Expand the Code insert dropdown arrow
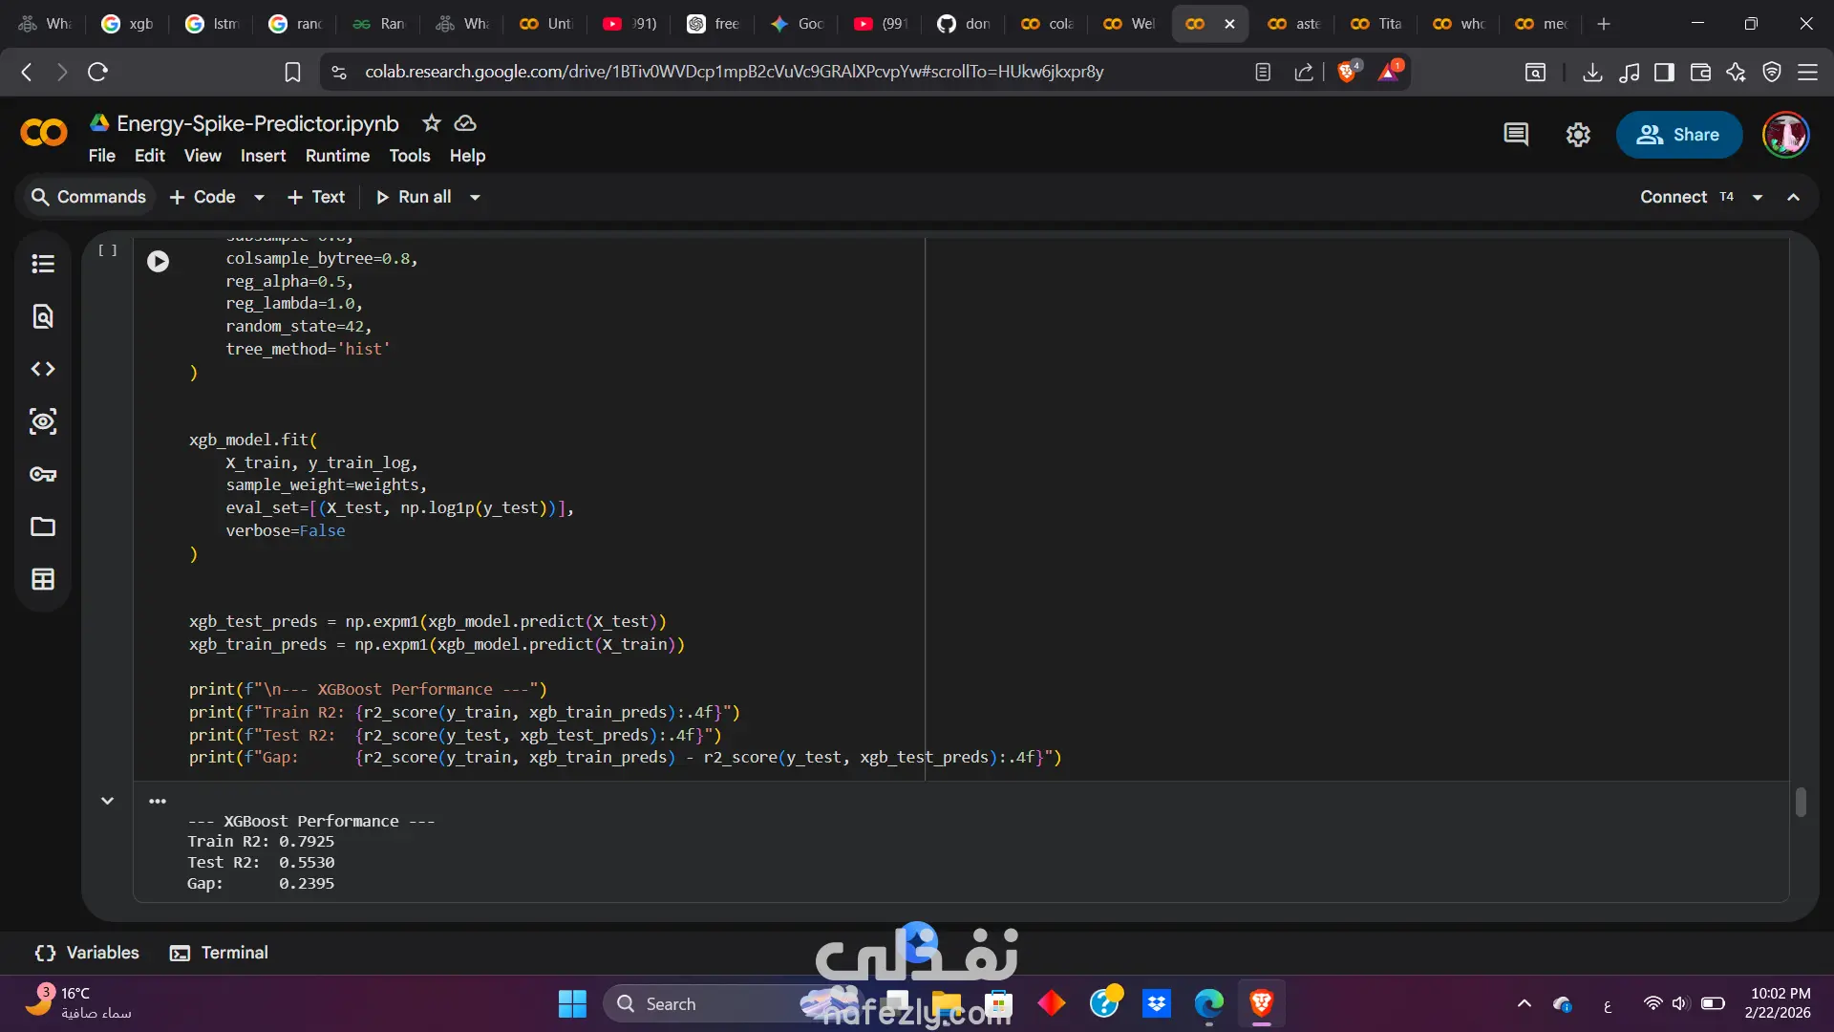This screenshot has width=1834, height=1032. click(x=259, y=198)
